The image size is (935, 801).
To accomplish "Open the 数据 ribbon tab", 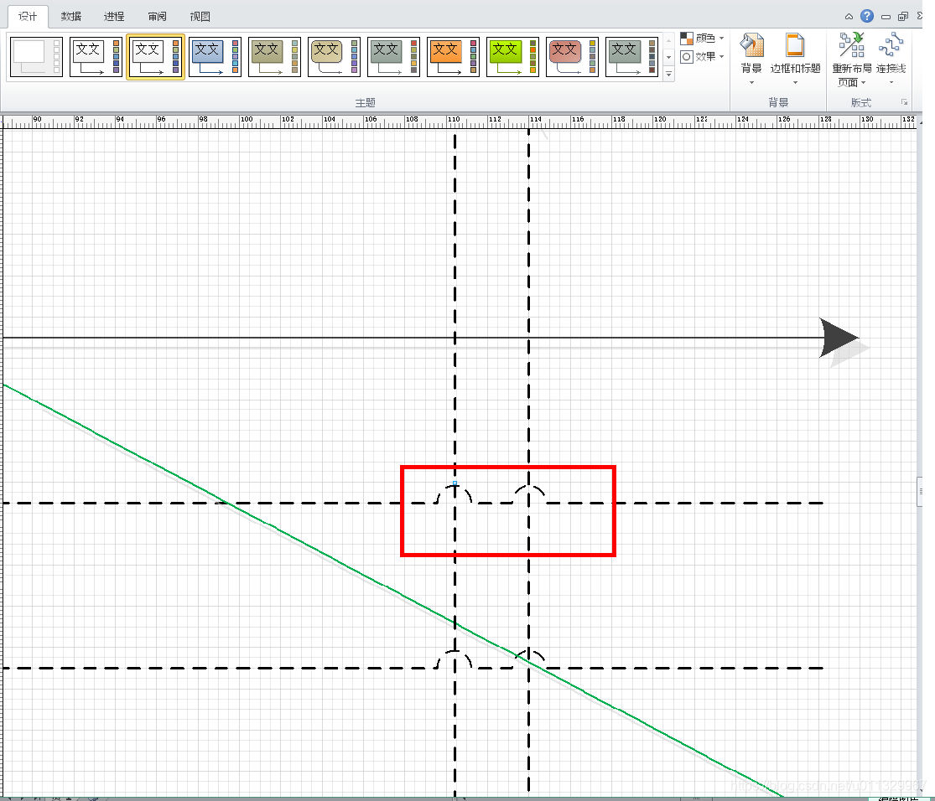I will click(x=71, y=17).
